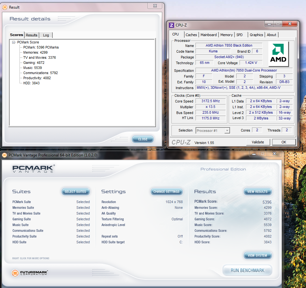The image size is (306, 288).
Task: Click the 'Socket AM2+ (940)' package value
Action: tap(229, 57)
